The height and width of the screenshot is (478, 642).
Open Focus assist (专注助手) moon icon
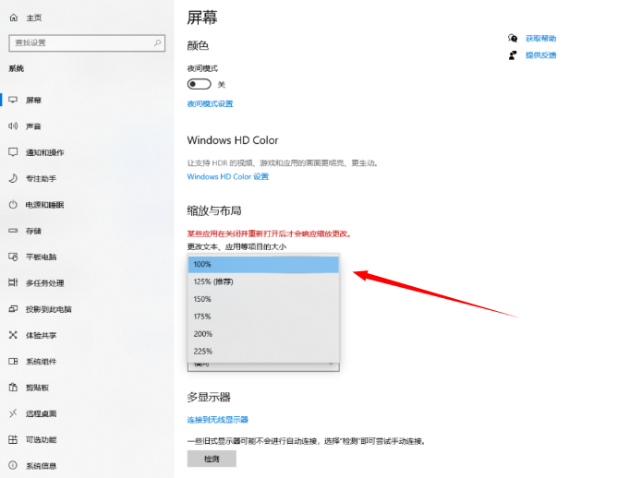[13, 178]
